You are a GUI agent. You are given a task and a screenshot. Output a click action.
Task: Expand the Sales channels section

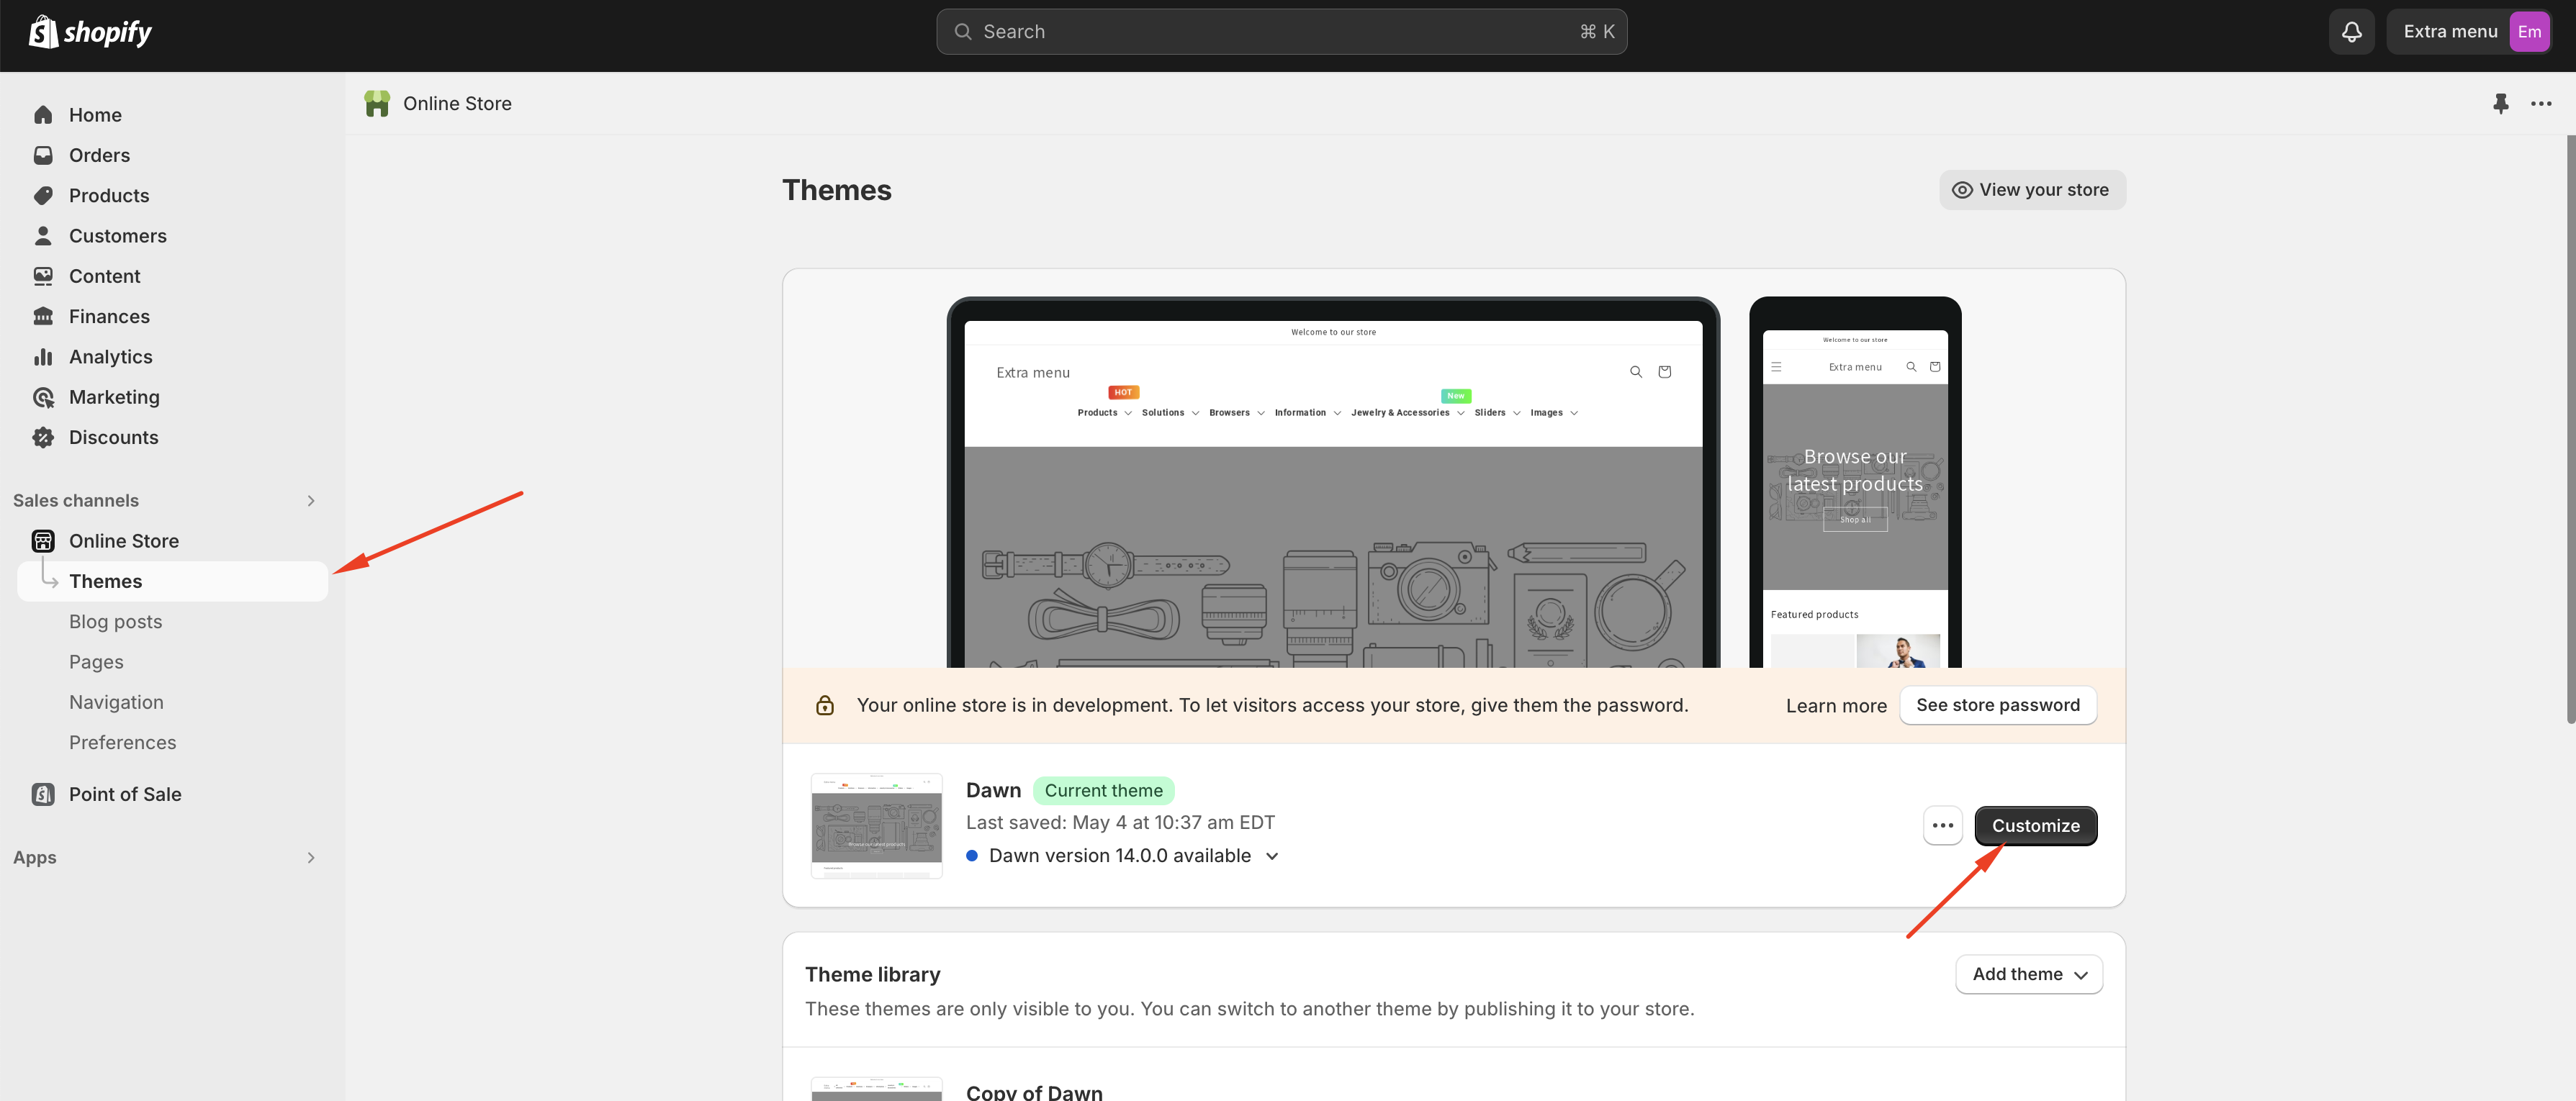(311, 501)
